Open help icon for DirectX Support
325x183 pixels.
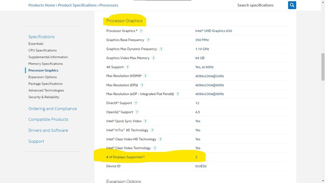(x=136, y=103)
